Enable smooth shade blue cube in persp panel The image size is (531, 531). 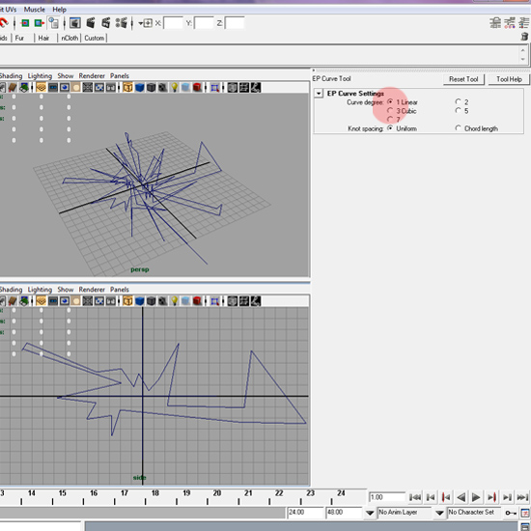click(x=140, y=88)
